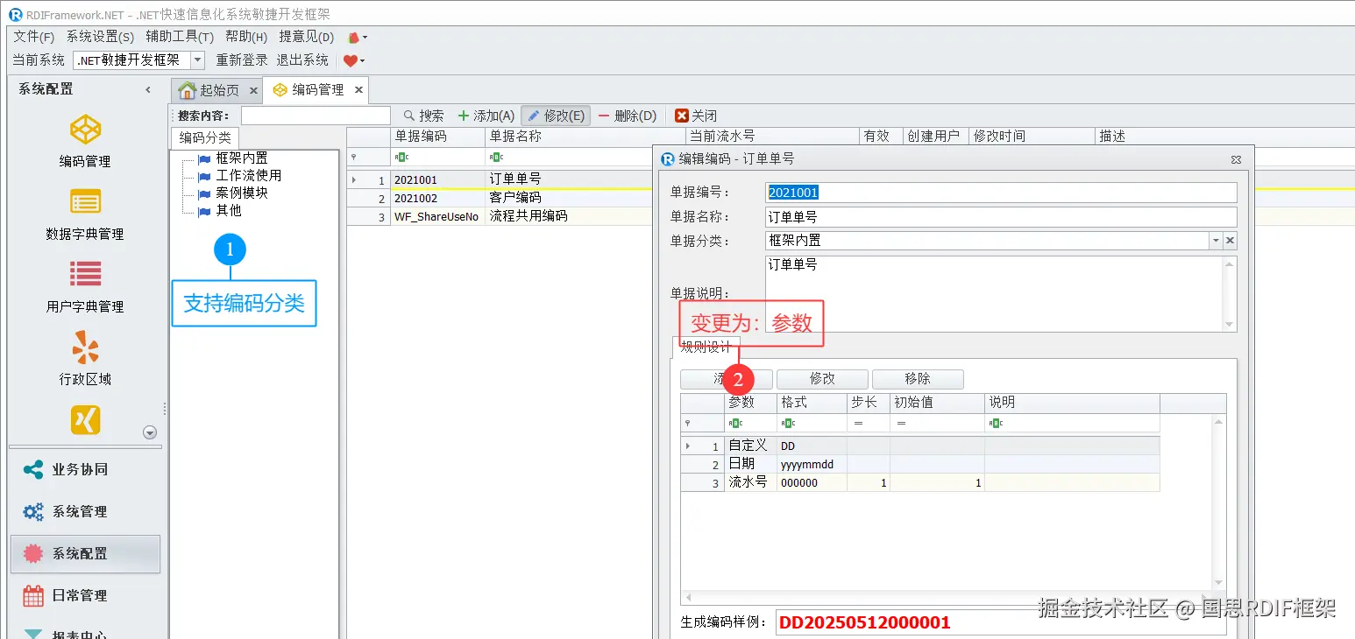Clear the 单据分类 selection with X button
The height and width of the screenshot is (639, 1355).
click(x=1230, y=241)
